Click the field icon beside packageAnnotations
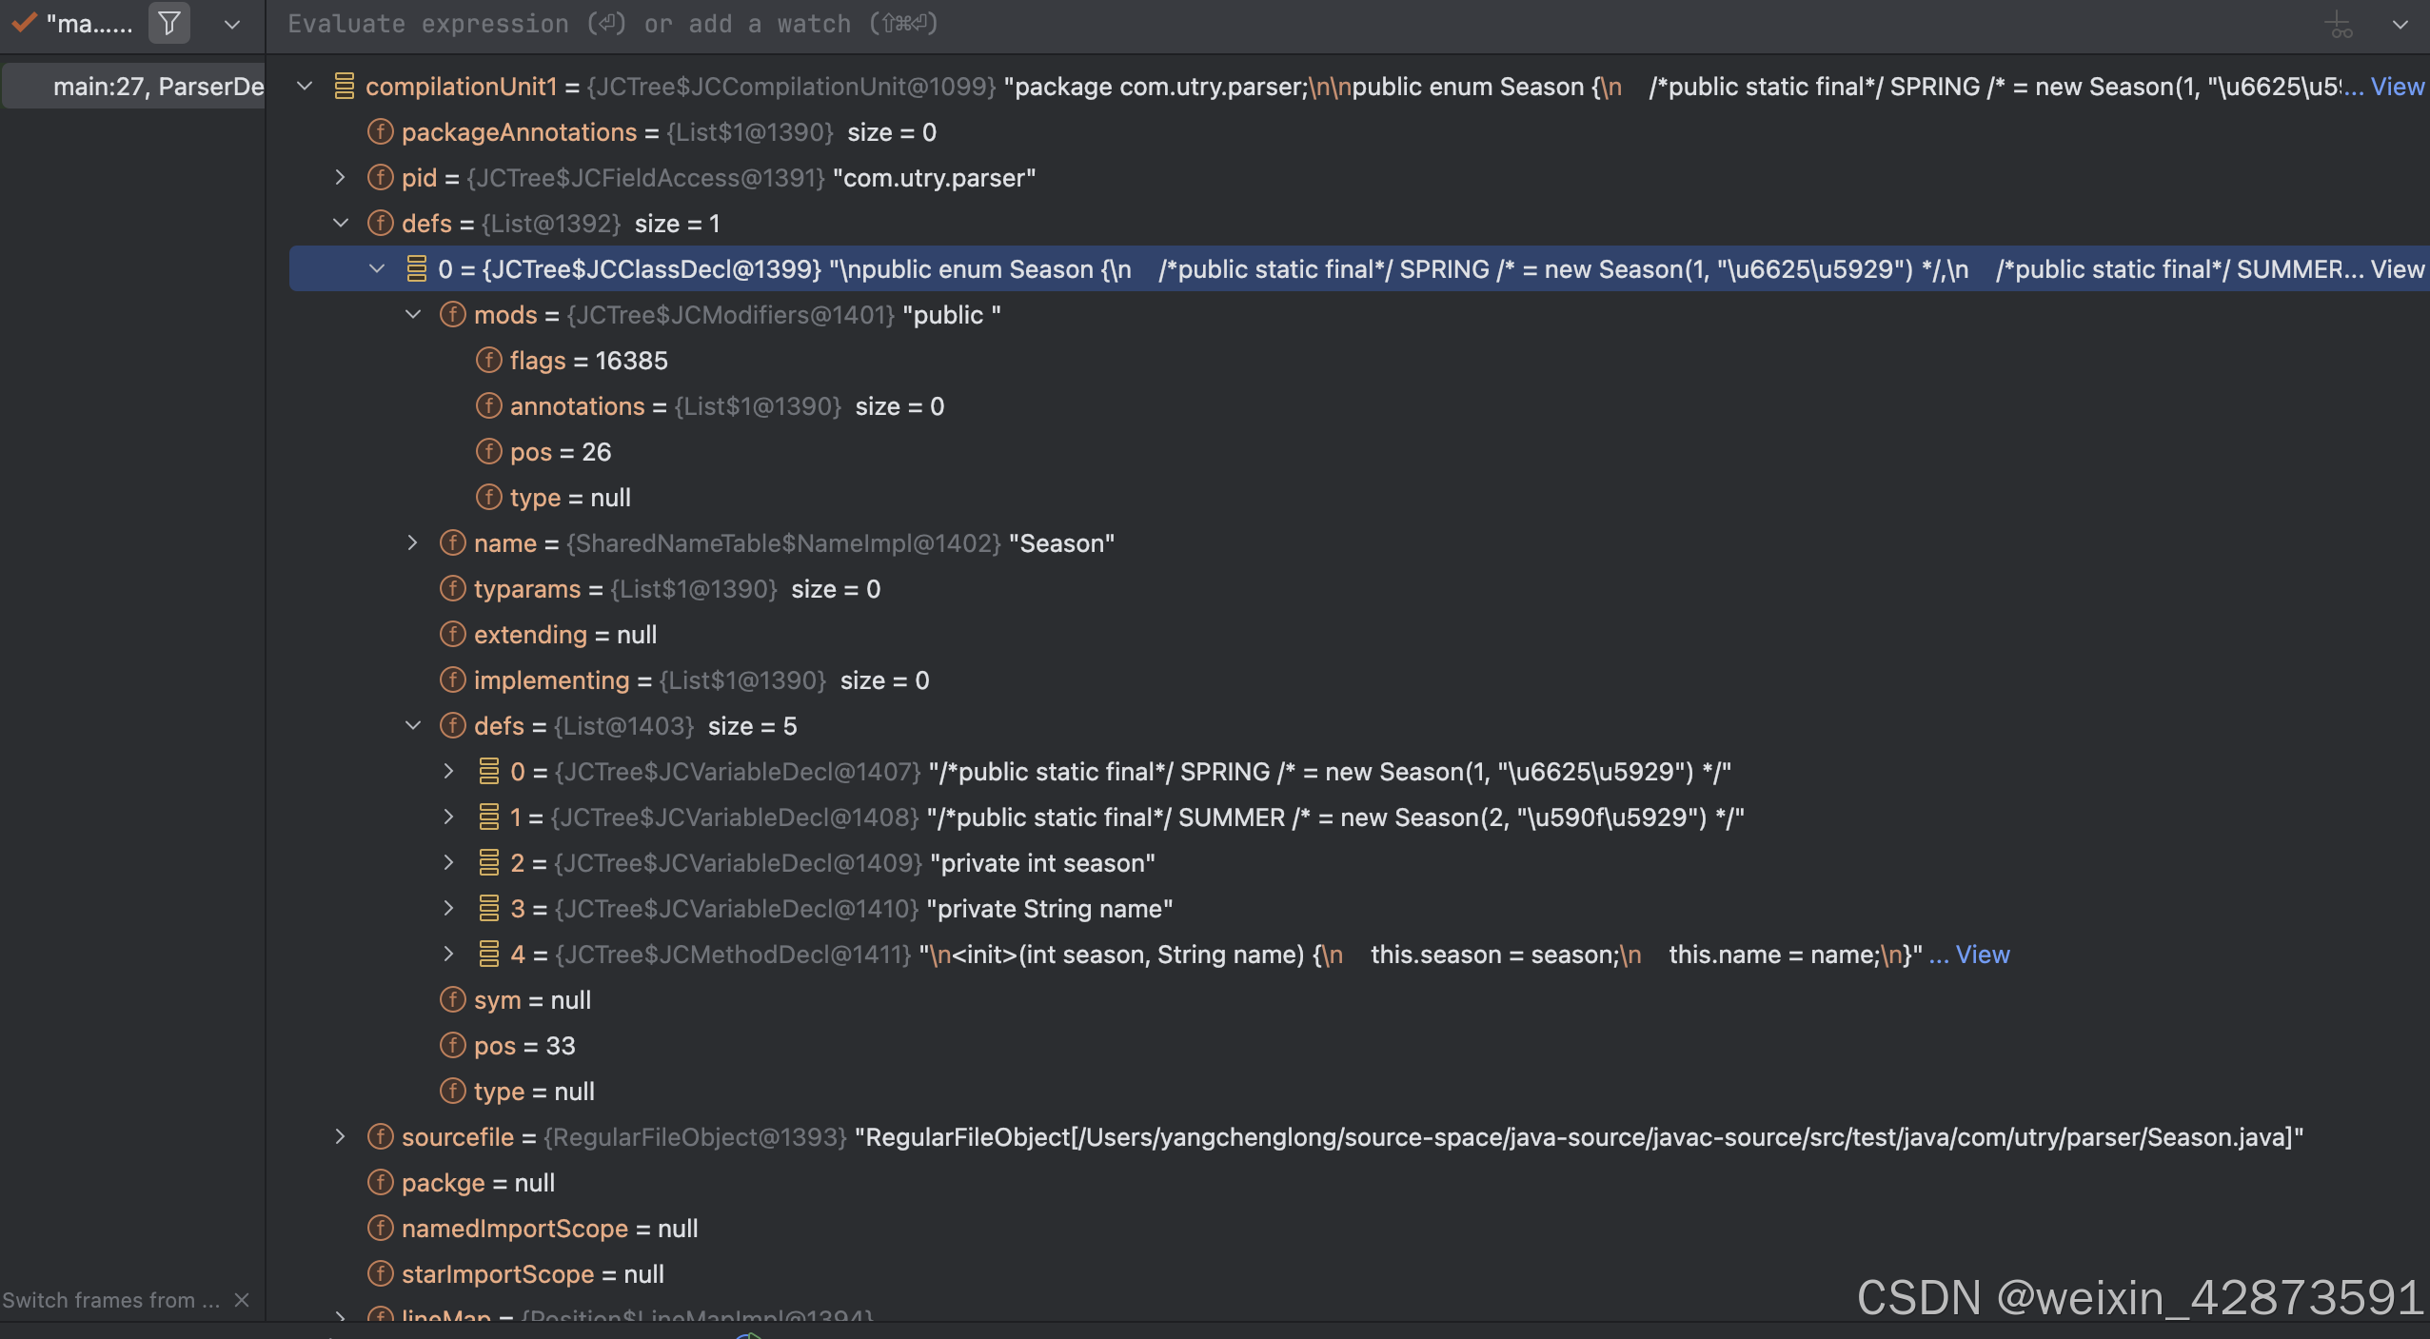Viewport: 2430px width, 1339px height. pos(380,132)
